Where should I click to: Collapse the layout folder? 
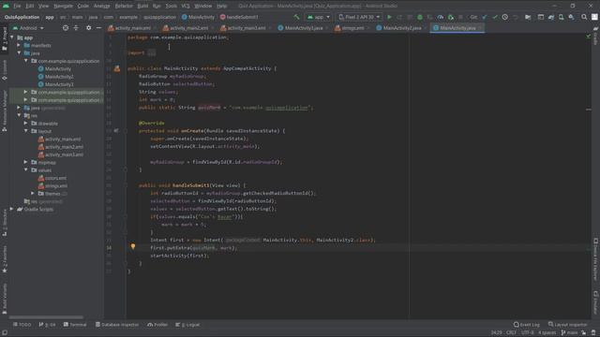point(26,131)
